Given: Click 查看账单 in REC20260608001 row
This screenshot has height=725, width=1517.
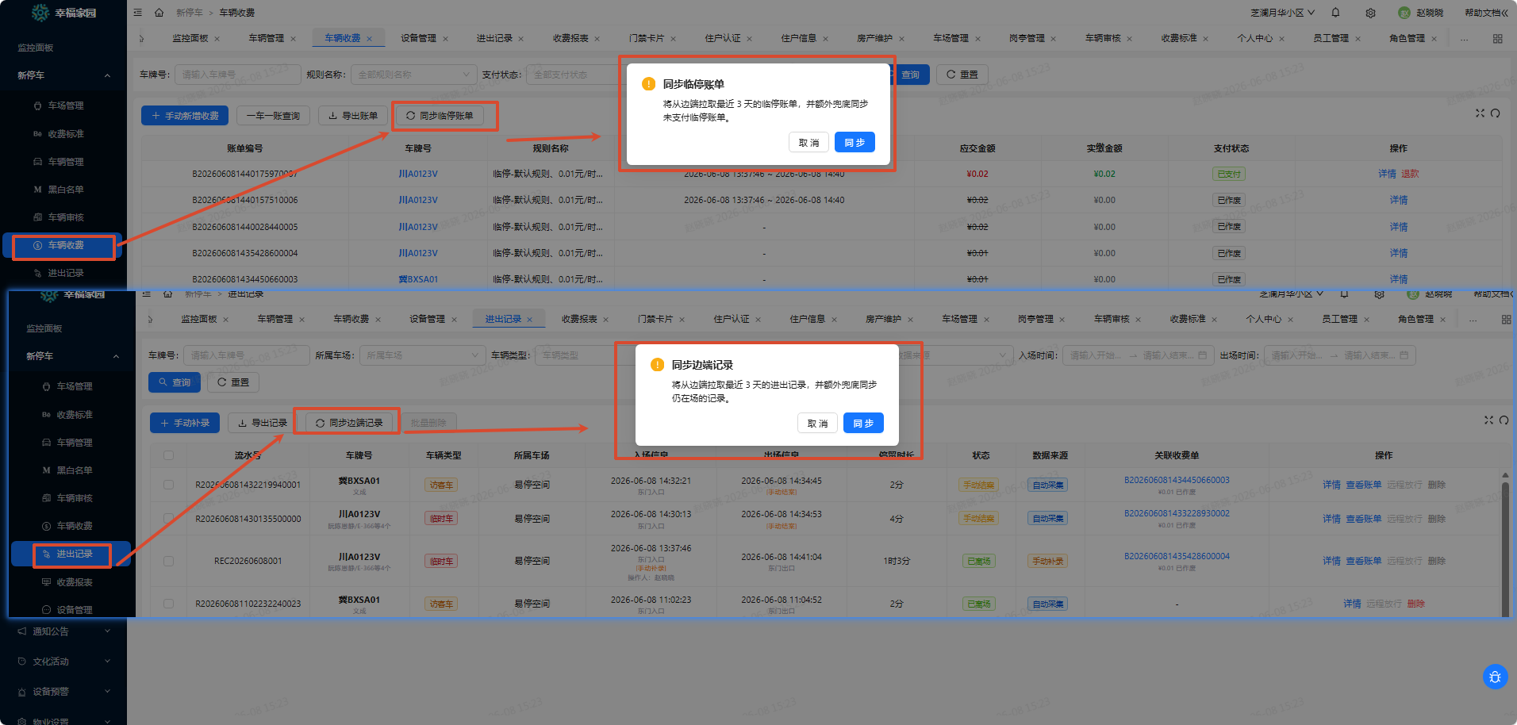Looking at the screenshot, I should pos(1363,561).
